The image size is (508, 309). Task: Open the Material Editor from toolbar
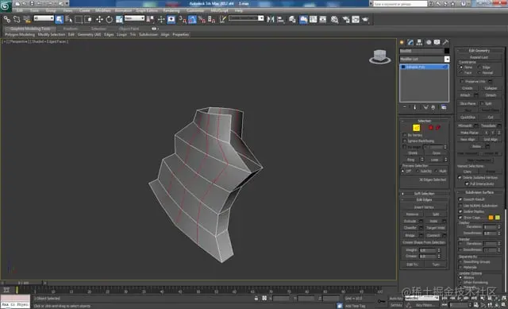(334, 19)
